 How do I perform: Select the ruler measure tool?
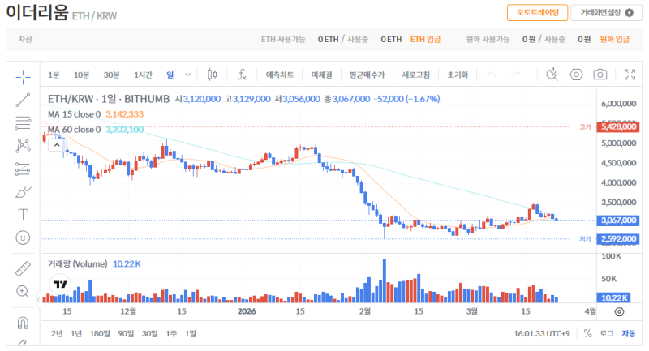pyautogui.click(x=24, y=268)
